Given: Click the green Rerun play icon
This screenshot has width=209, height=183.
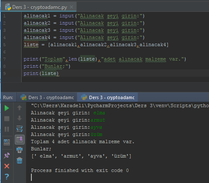Looking at the screenshot, I should pos(7,108).
